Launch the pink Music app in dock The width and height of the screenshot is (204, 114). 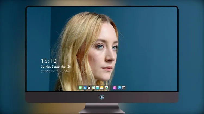pos(115,88)
